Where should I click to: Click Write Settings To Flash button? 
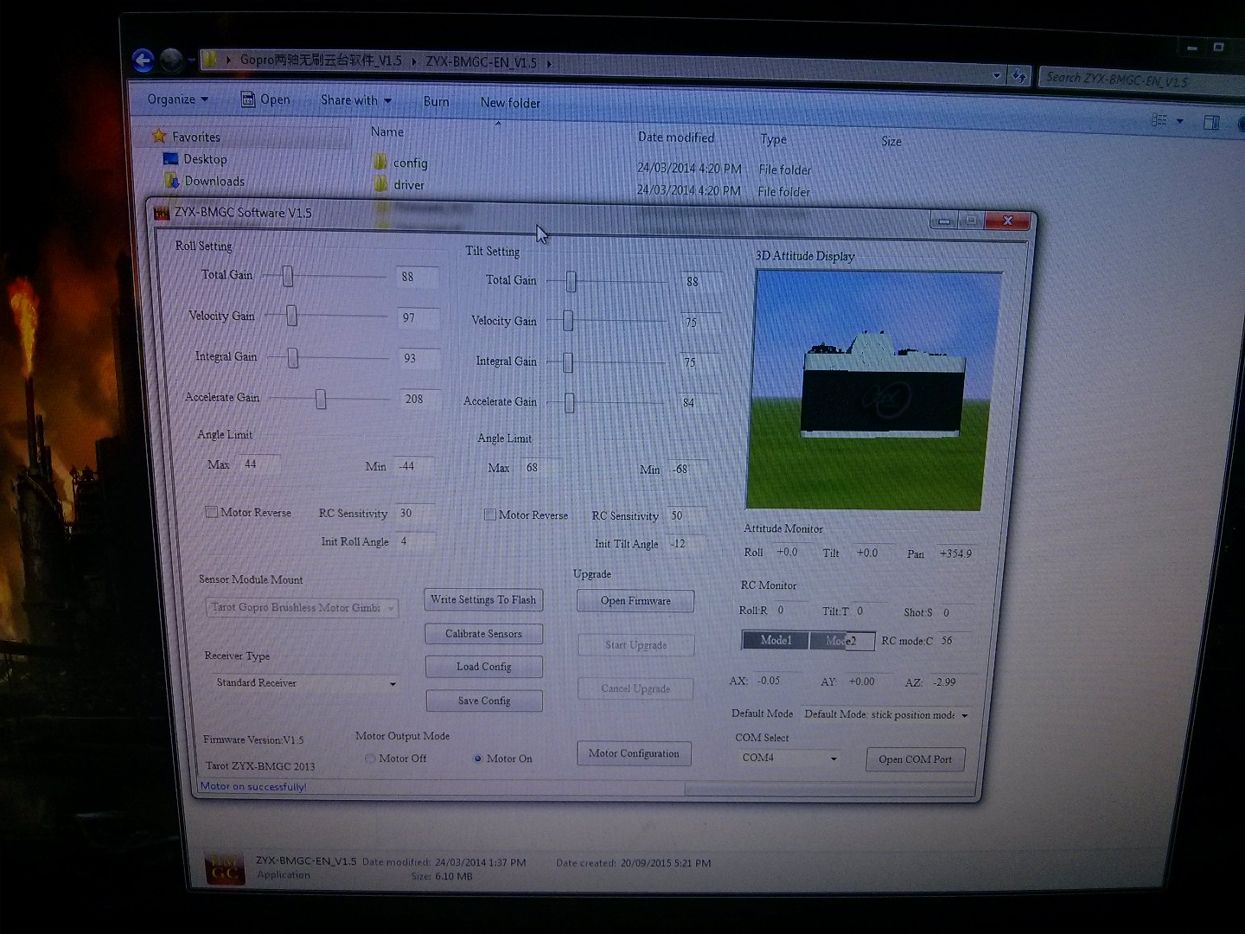click(483, 599)
